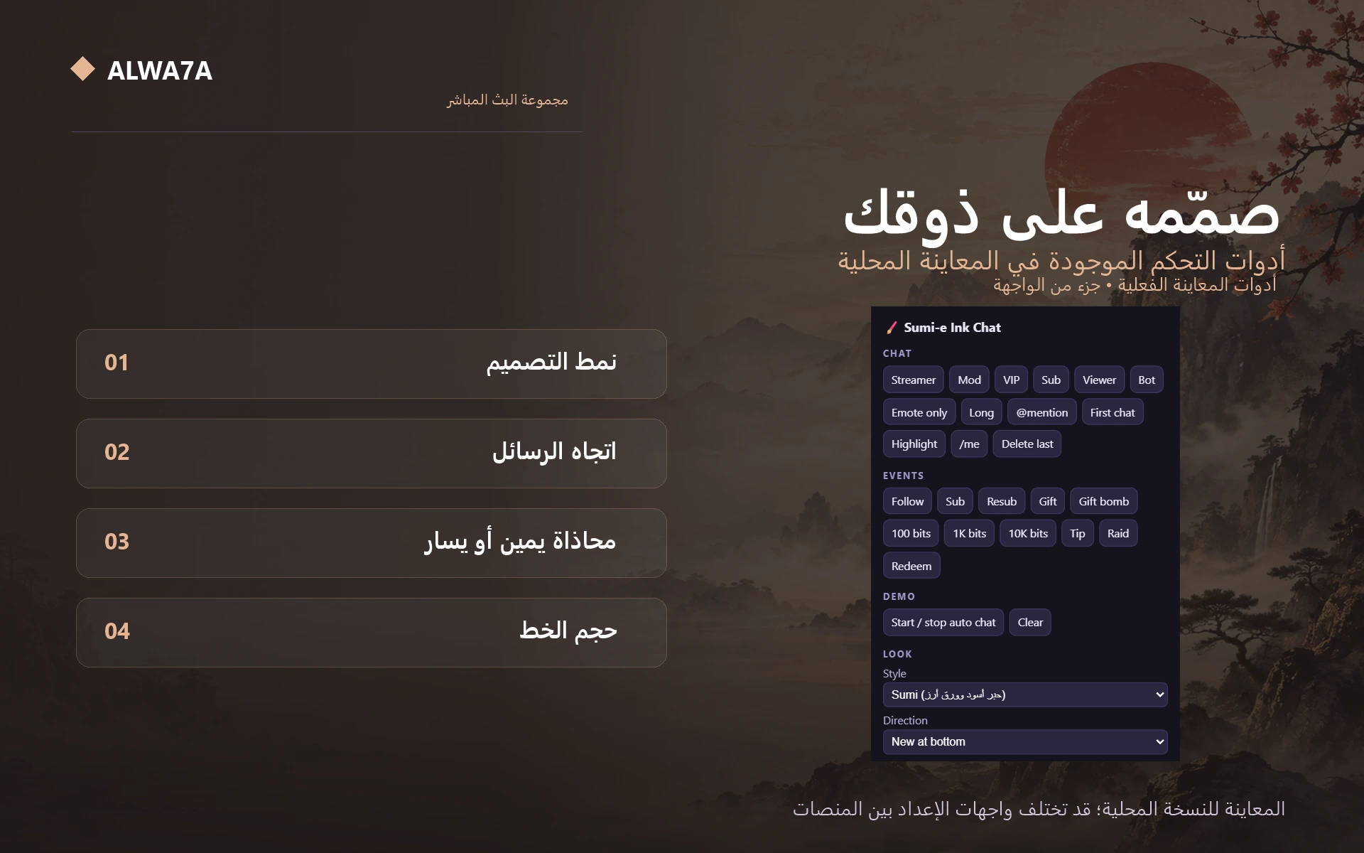Viewport: 1364px width, 853px height.
Task: Clear the demo chat
Action: [1030, 622]
